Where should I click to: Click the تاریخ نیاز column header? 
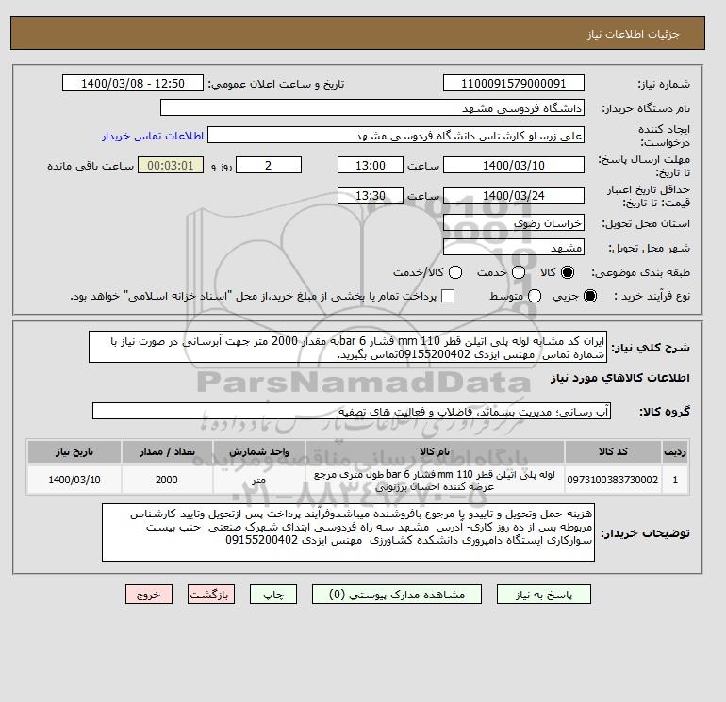point(74,451)
